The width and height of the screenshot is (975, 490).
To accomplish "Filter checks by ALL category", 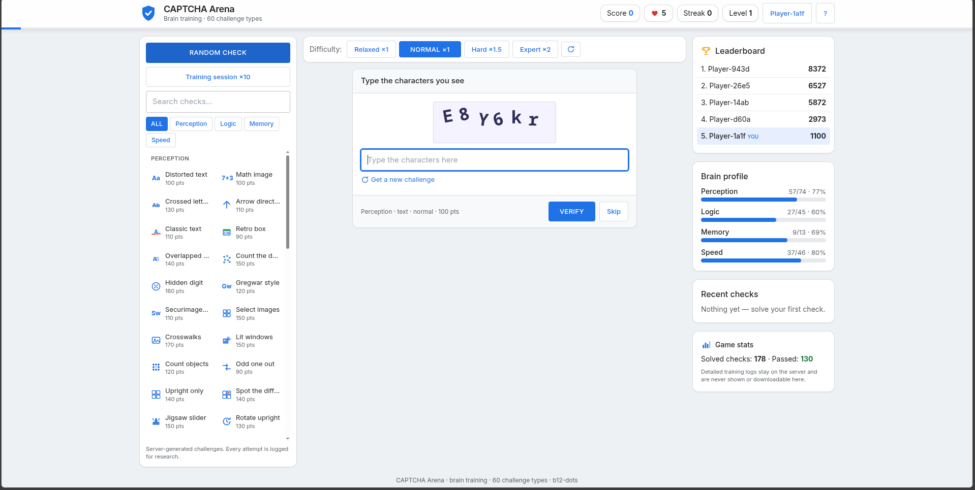I will point(157,124).
